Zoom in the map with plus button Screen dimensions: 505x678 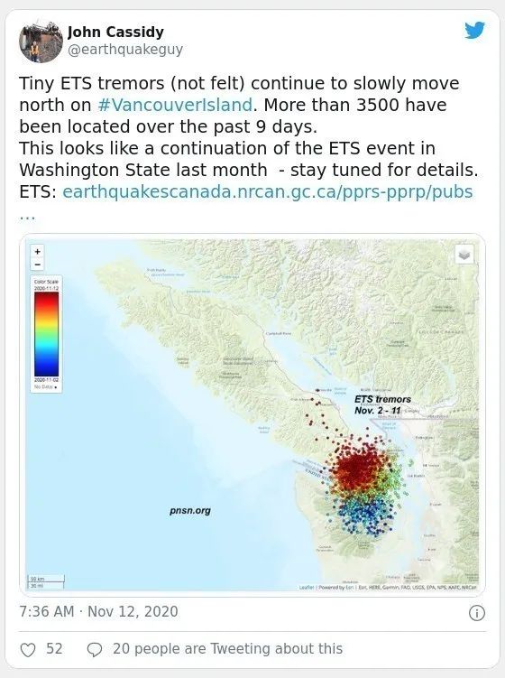point(38,252)
